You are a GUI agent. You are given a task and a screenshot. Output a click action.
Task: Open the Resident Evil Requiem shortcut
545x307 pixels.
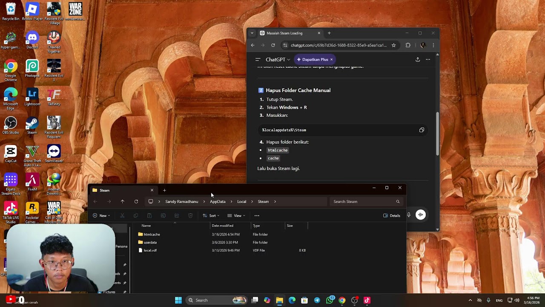point(54,127)
